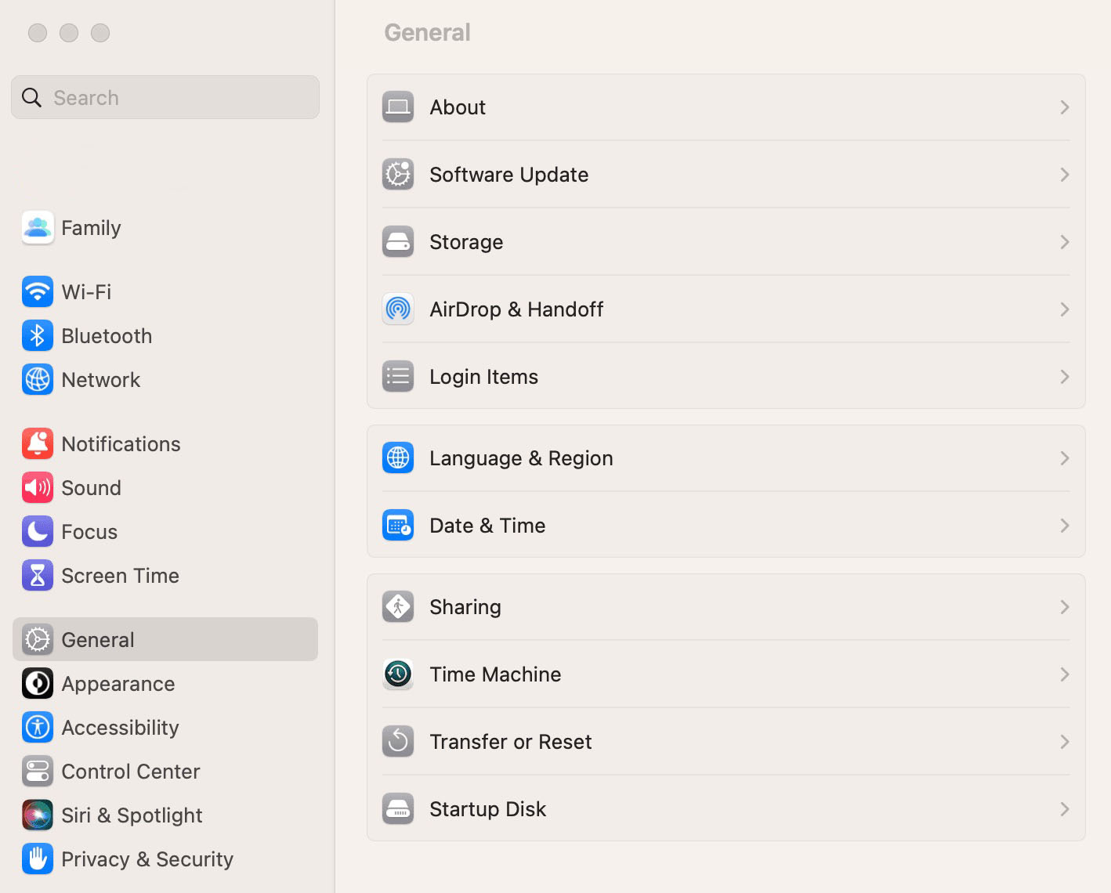This screenshot has height=893, width=1111.
Task: Go to the Appearance pane
Action: click(165, 684)
